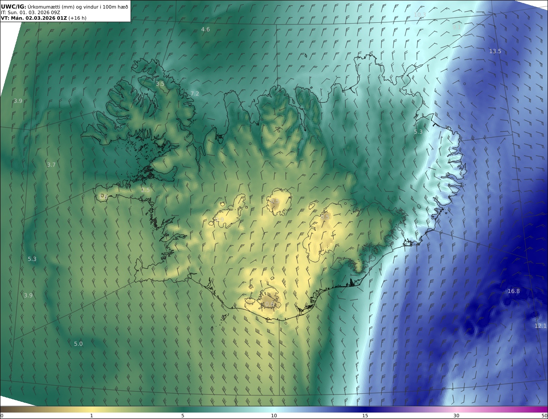This screenshot has height=419, width=548.
Task: Click the 3.5 value over the Westfjords
Action: (160, 84)
